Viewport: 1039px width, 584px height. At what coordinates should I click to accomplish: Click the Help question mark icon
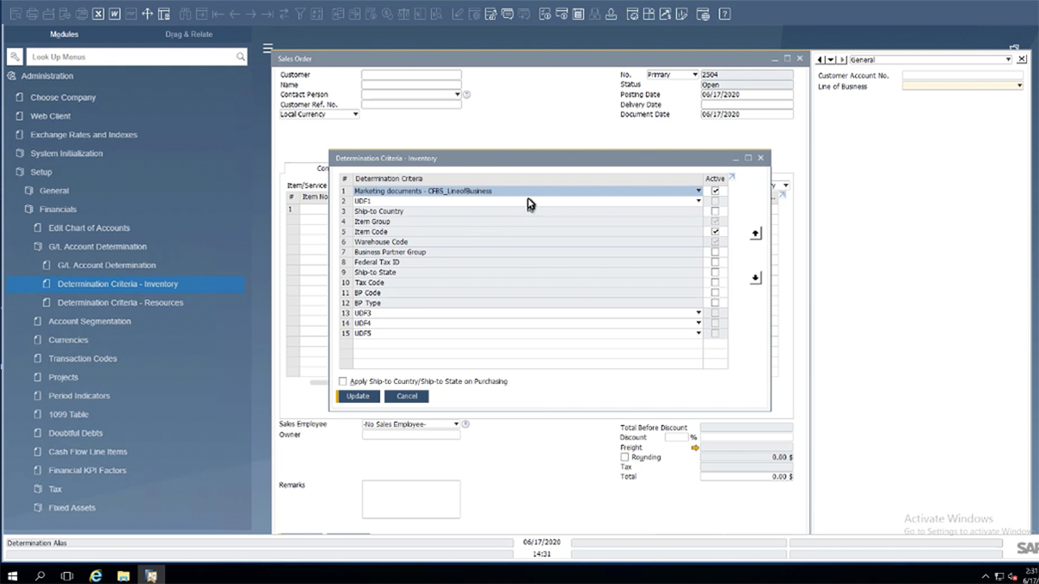(x=725, y=13)
